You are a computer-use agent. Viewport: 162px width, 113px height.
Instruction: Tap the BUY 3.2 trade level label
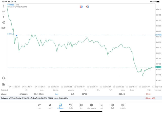point(11,34)
